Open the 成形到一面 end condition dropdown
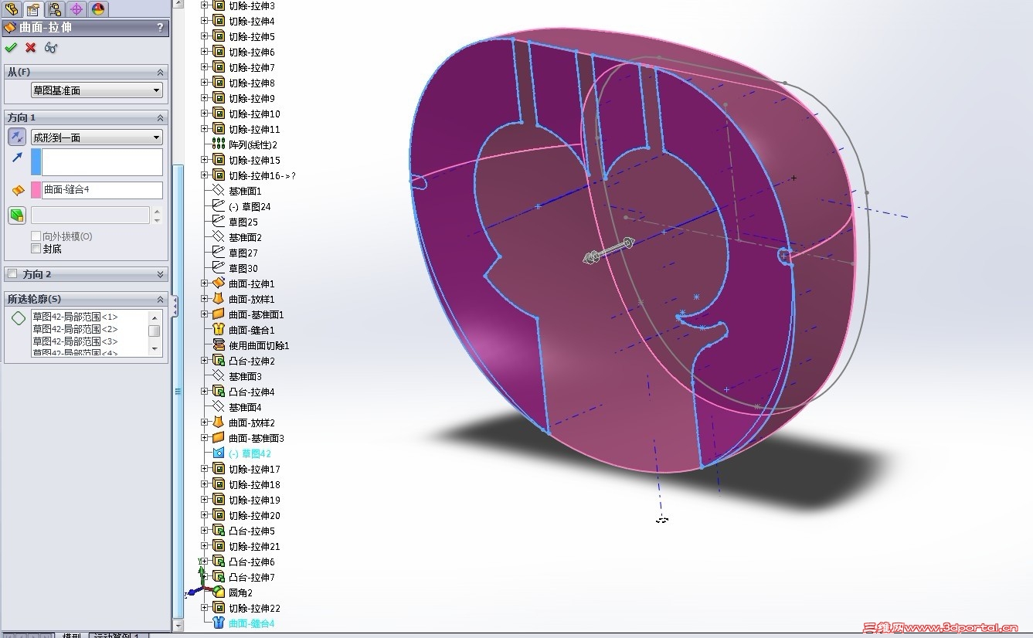Image resolution: width=1033 pixels, height=638 pixels. tap(97, 137)
